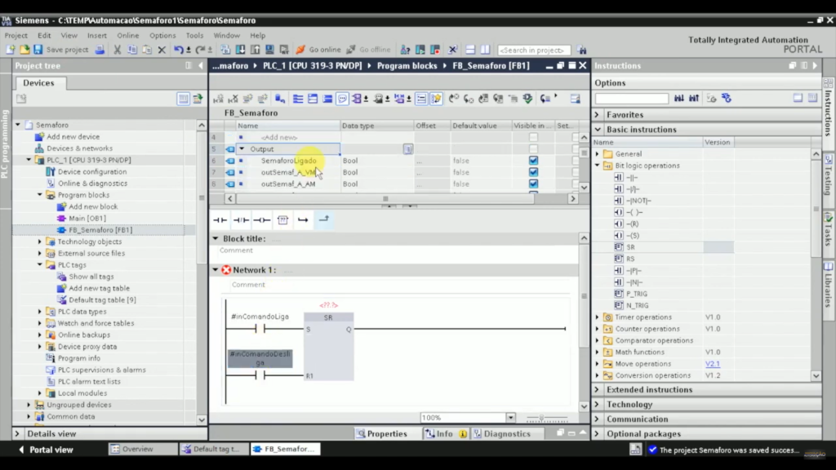The height and width of the screenshot is (470, 836).
Task: Toggle Visible checkbox for outSemaf_A_AM
Action: (533, 184)
